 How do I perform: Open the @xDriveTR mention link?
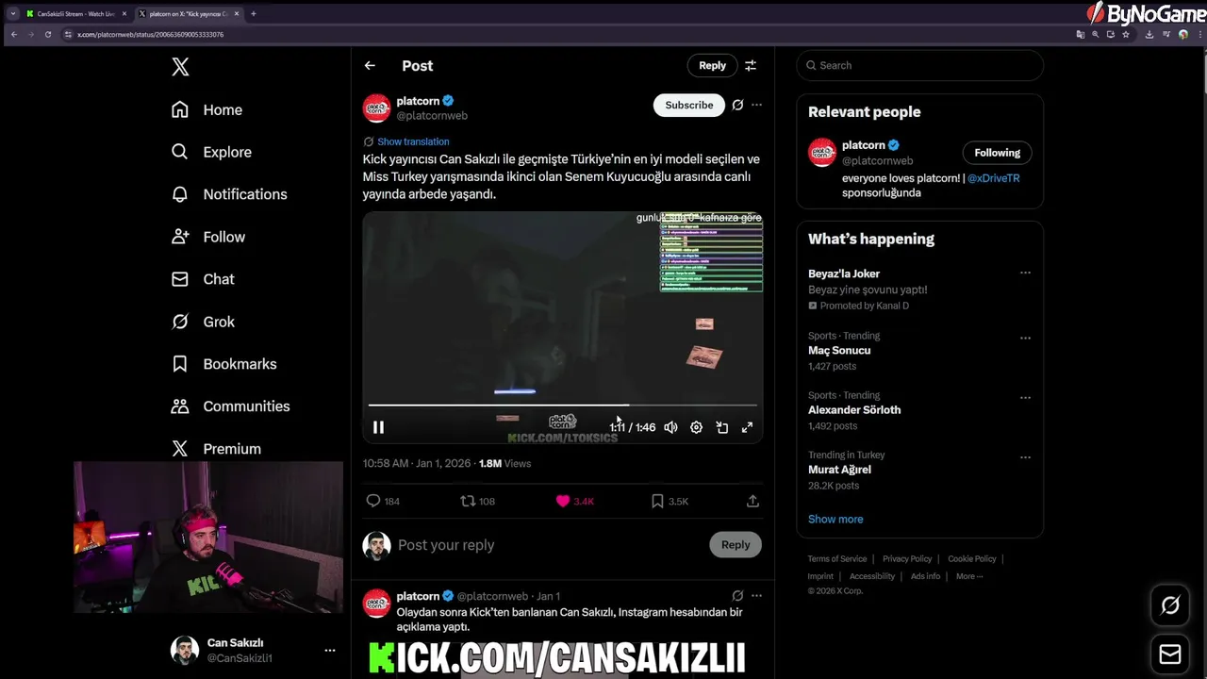pyautogui.click(x=993, y=178)
